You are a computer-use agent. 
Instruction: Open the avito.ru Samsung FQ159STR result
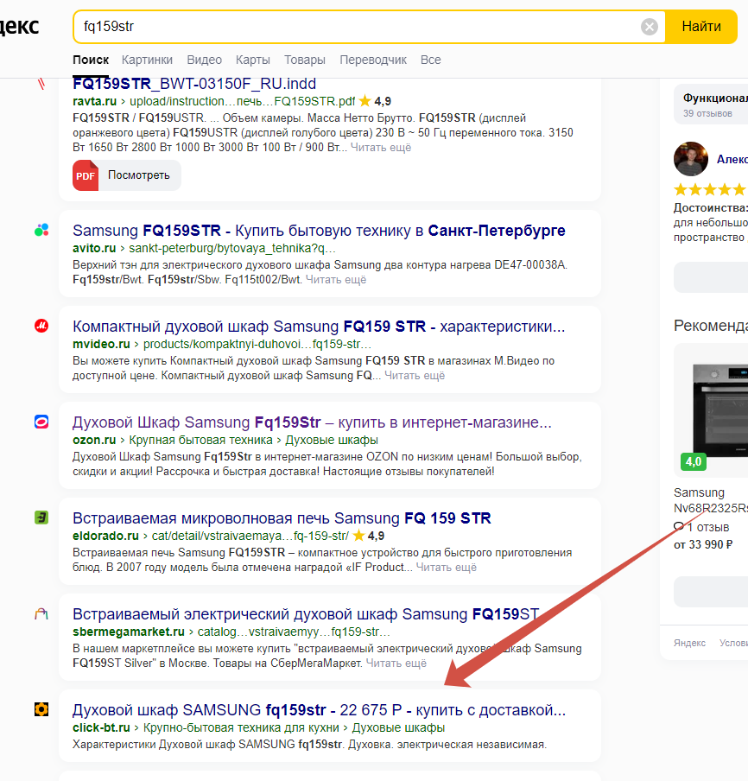coord(319,231)
